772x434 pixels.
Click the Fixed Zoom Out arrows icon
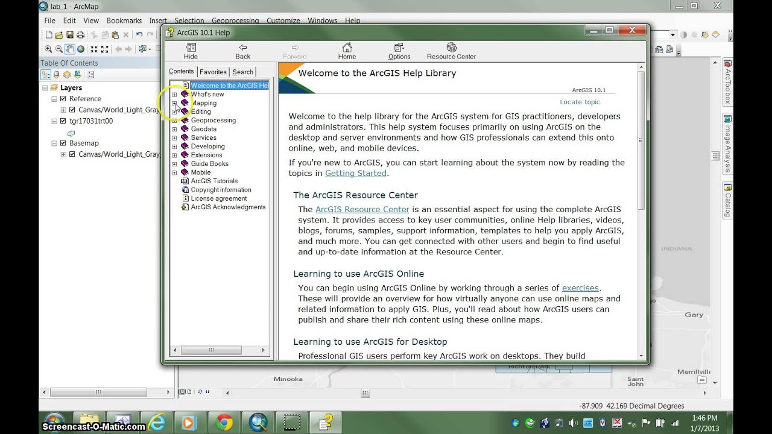pyautogui.click(x=105, y=49)
